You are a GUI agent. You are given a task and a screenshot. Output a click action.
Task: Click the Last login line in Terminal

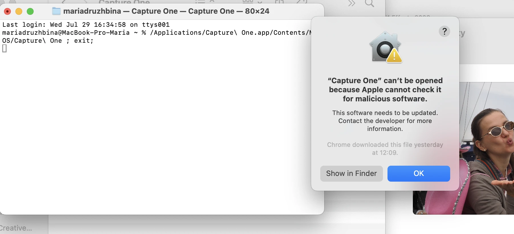click(86, 25)
